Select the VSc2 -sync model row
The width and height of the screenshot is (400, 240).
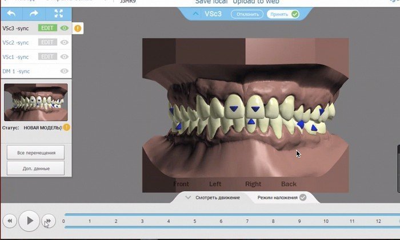(36, 42)
